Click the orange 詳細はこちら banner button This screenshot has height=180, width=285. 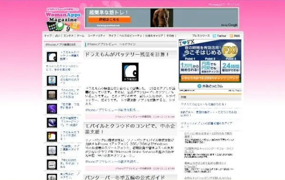pos(109,19)
